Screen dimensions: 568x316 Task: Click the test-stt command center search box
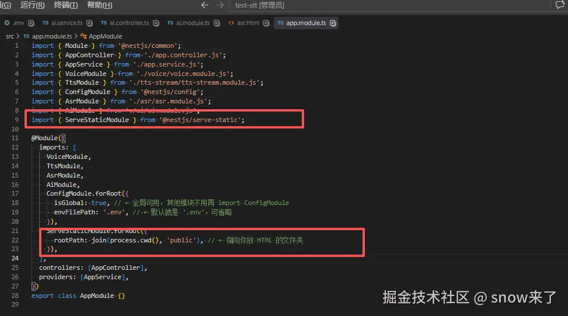point(389,5)
